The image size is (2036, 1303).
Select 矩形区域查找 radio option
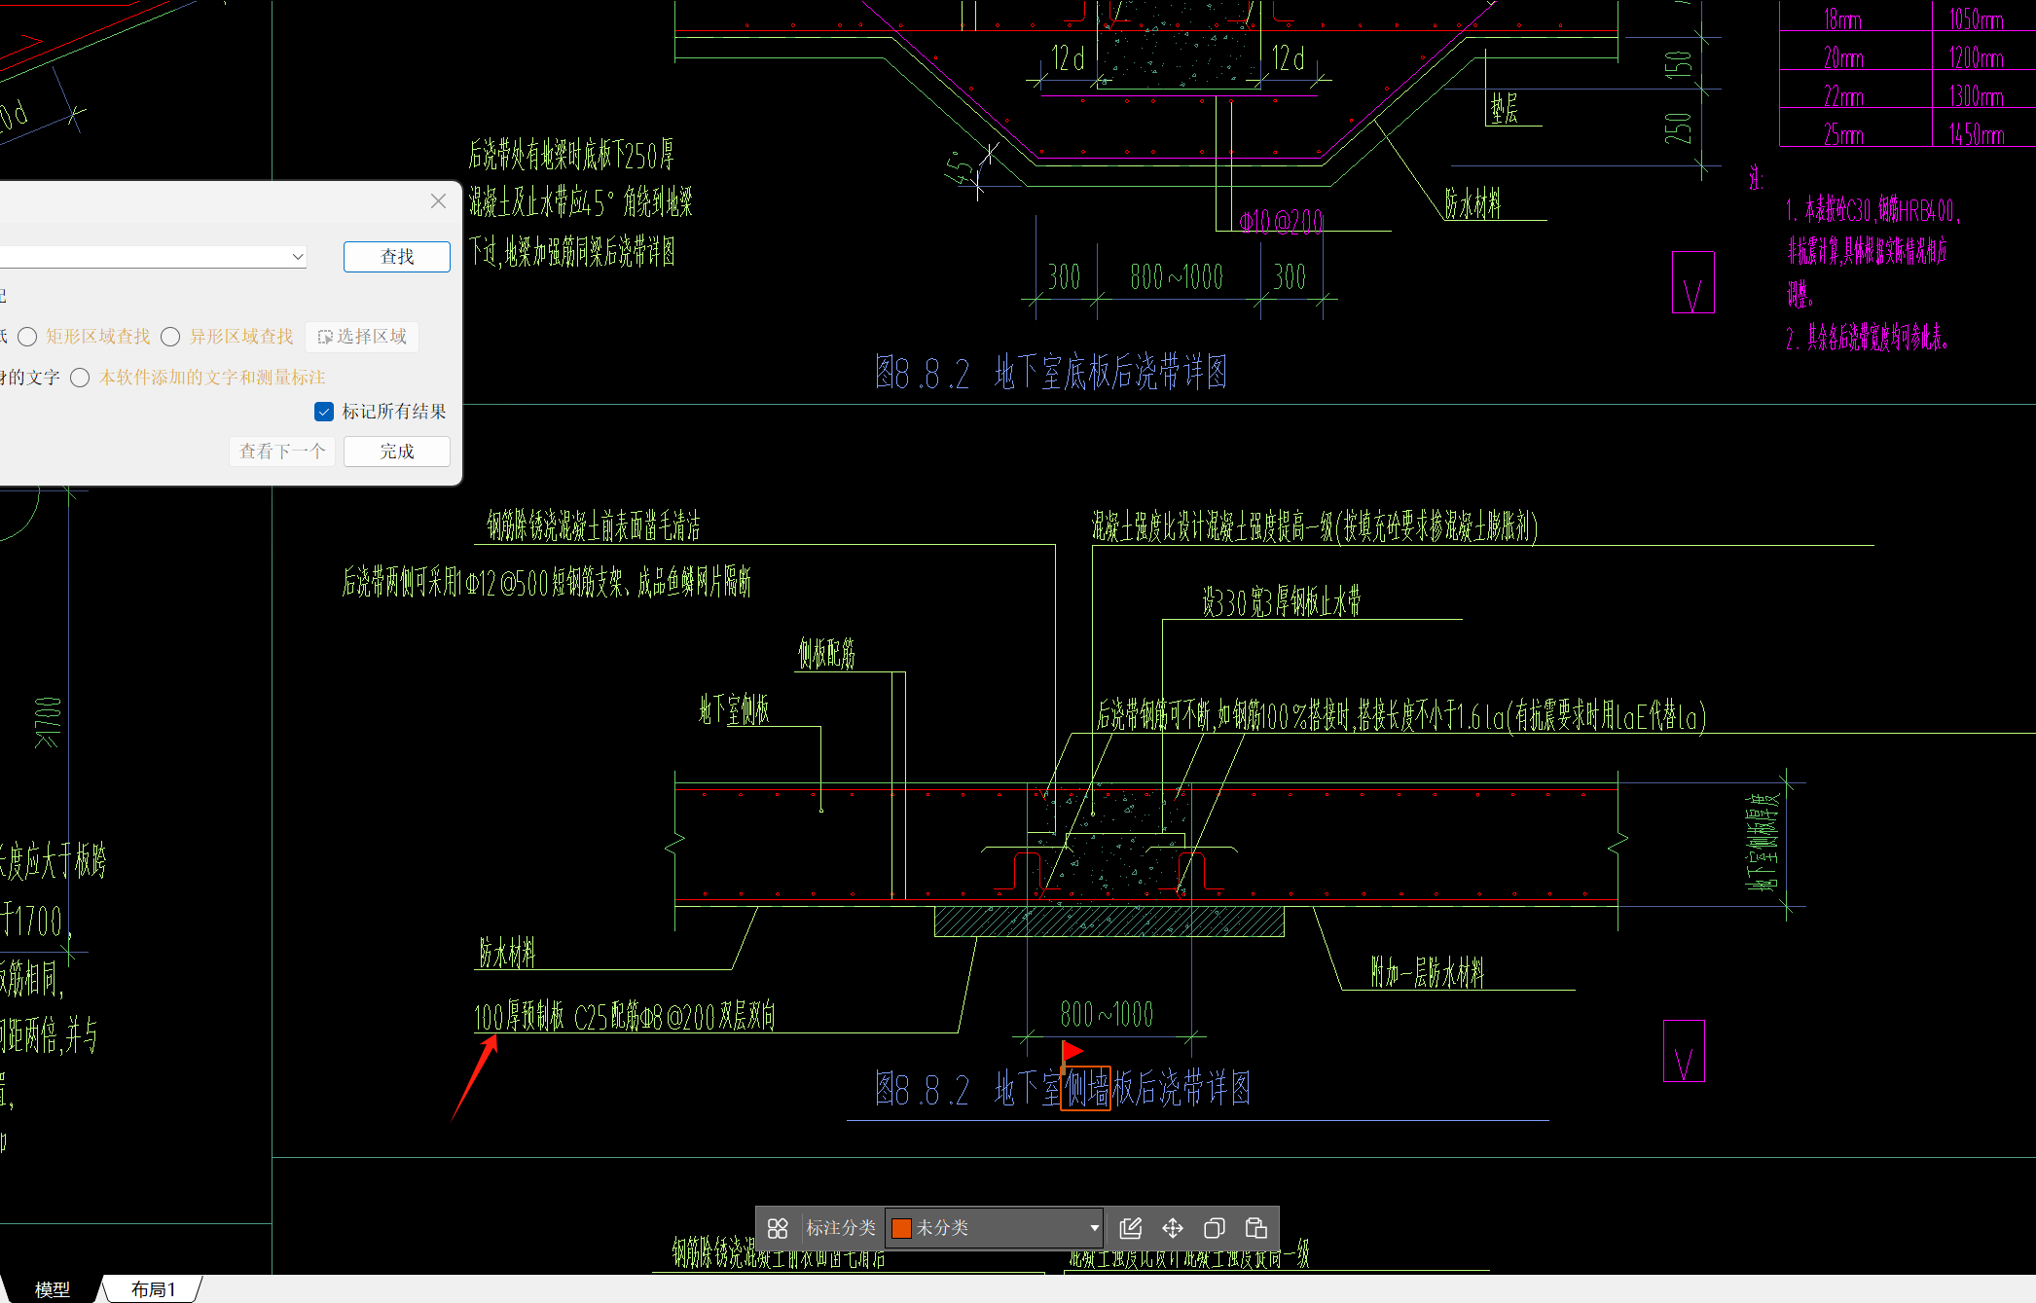coord(28,337)
